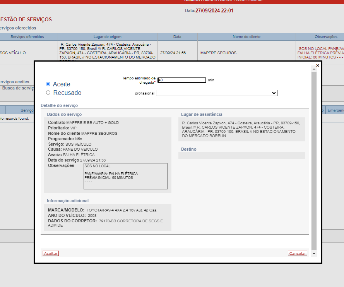Screen dimensions: 344x287
Task: Close the dialog with the X icon
Action: tap(318, 65)
